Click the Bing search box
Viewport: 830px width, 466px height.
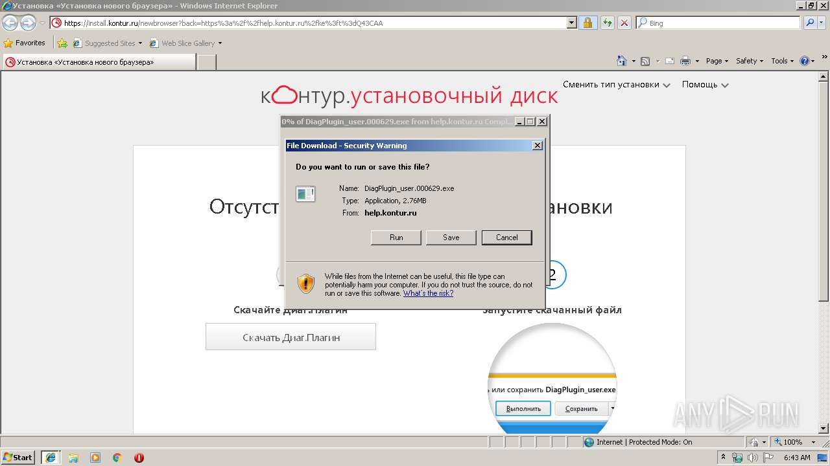718,23
